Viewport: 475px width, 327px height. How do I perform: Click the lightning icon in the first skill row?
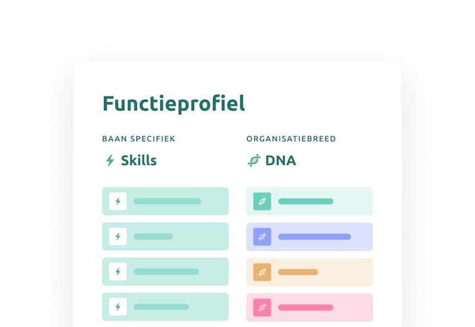[x=118, y=201]
